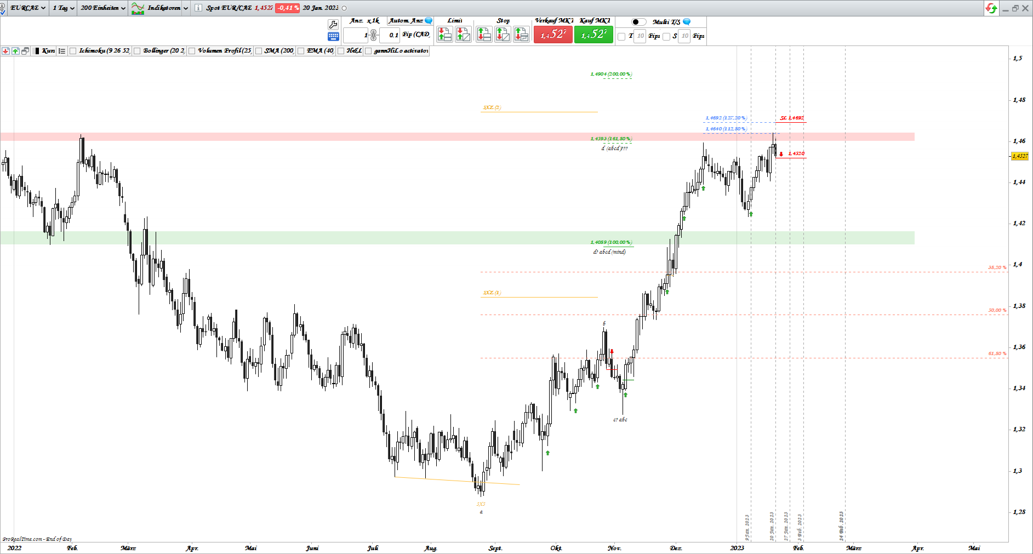Click the 1,4593 (161,80 %) Fibonacci label
Viewport: 1033px width, 554px height.
click(611, 139)
